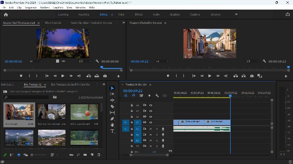Toggle V1 track output eye
This screenshot has width=293, height=164.
[x=151, y=122]
